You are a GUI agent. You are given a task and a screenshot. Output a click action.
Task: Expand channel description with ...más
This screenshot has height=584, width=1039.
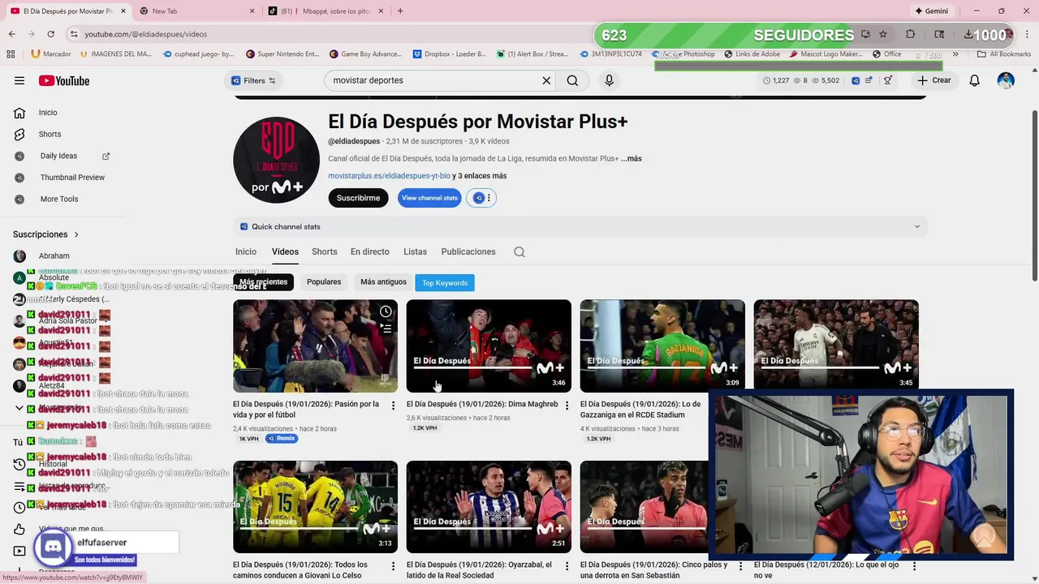(x=632, y=159)
